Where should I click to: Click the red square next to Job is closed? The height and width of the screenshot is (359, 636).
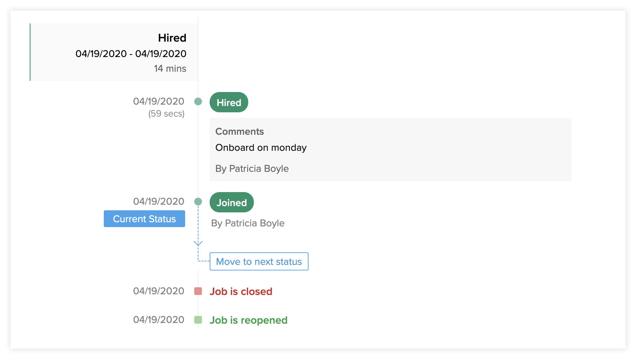198,291
